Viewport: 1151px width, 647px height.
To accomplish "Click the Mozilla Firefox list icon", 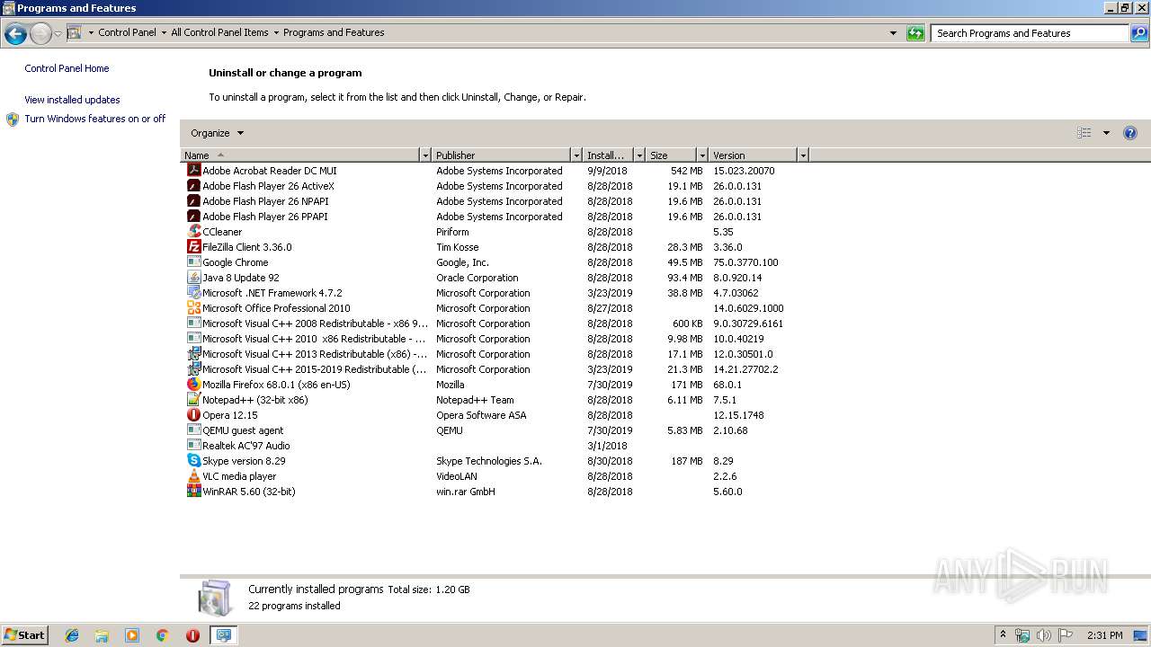I will (x=193, y=384).
